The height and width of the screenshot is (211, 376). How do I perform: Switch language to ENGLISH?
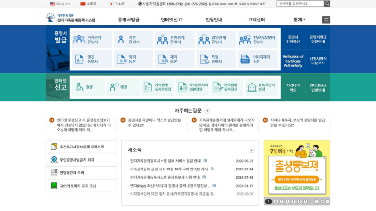pos(60,4)
